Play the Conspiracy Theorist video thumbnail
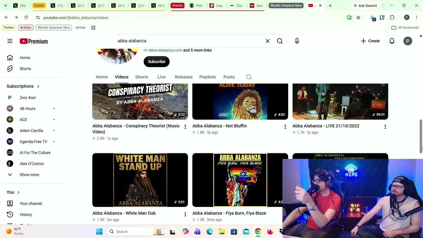 (x=140, y=101)
